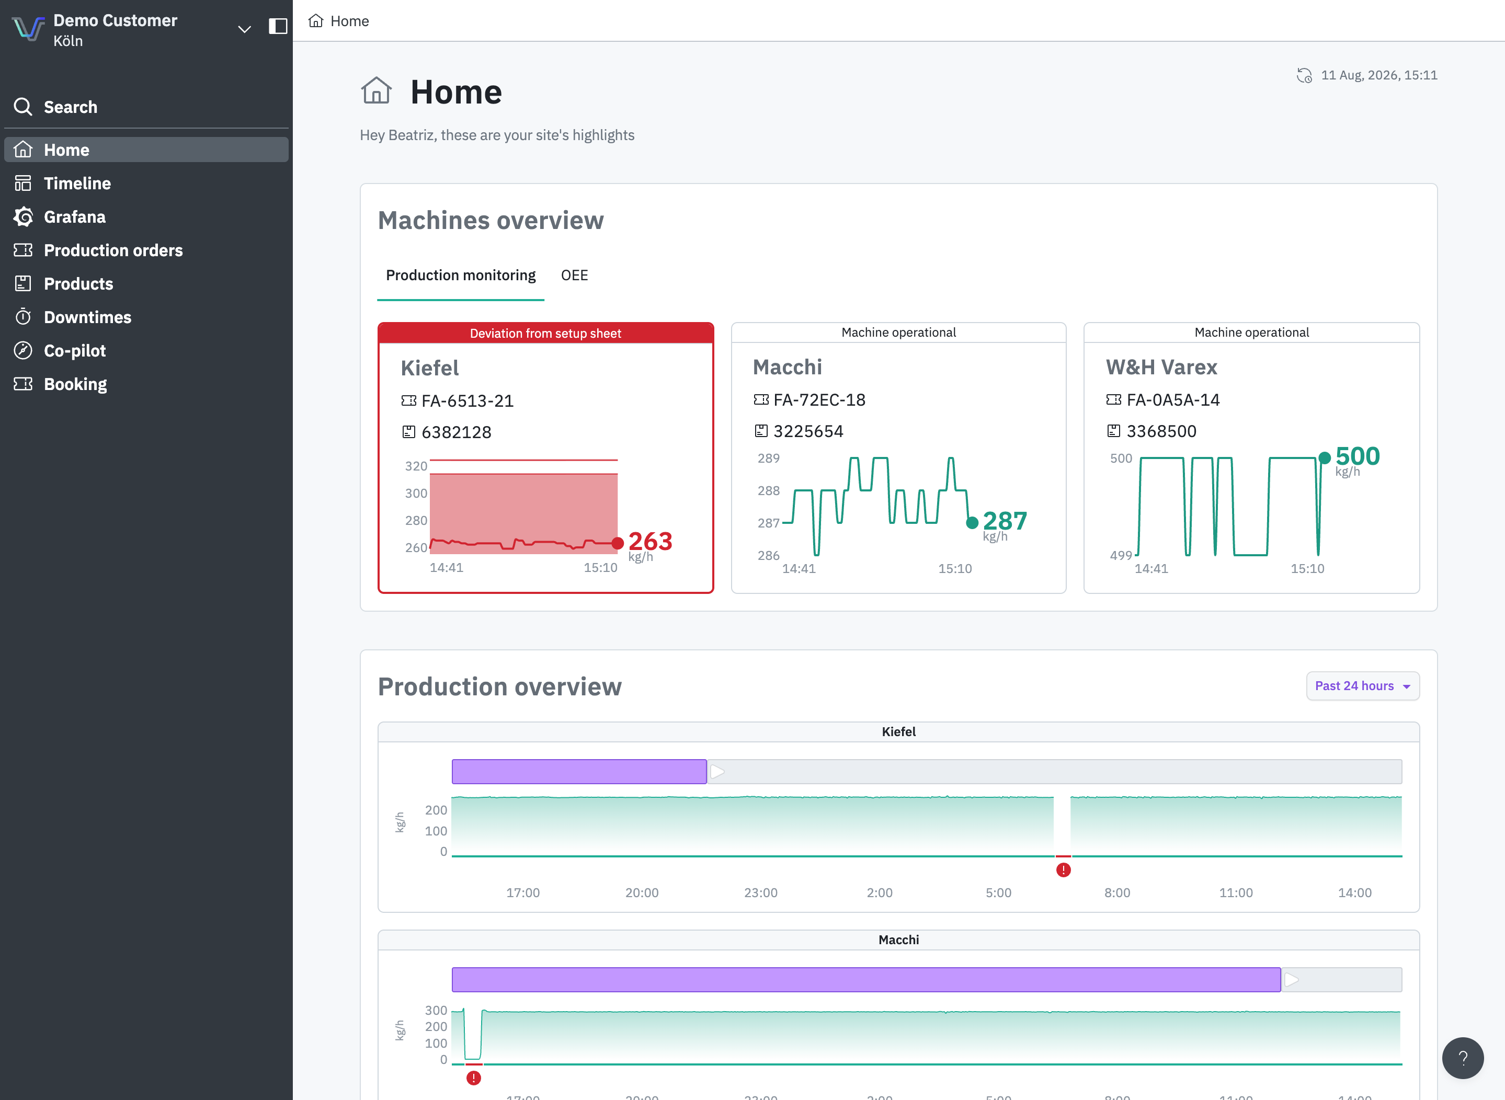The height and width of the screenshot is (1100, 1505).
Task: Click order number FA-72EC-18
Action: tap(820, 399)
